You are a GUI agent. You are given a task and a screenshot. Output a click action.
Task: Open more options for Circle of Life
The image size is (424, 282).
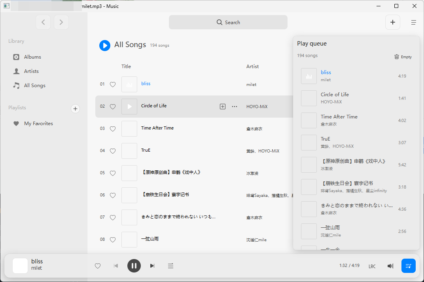(235, 107)
